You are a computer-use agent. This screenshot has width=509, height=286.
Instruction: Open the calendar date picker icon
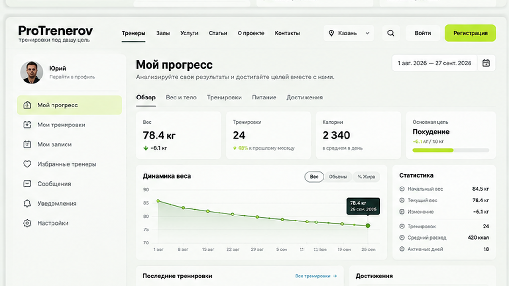tap(486, 63)
